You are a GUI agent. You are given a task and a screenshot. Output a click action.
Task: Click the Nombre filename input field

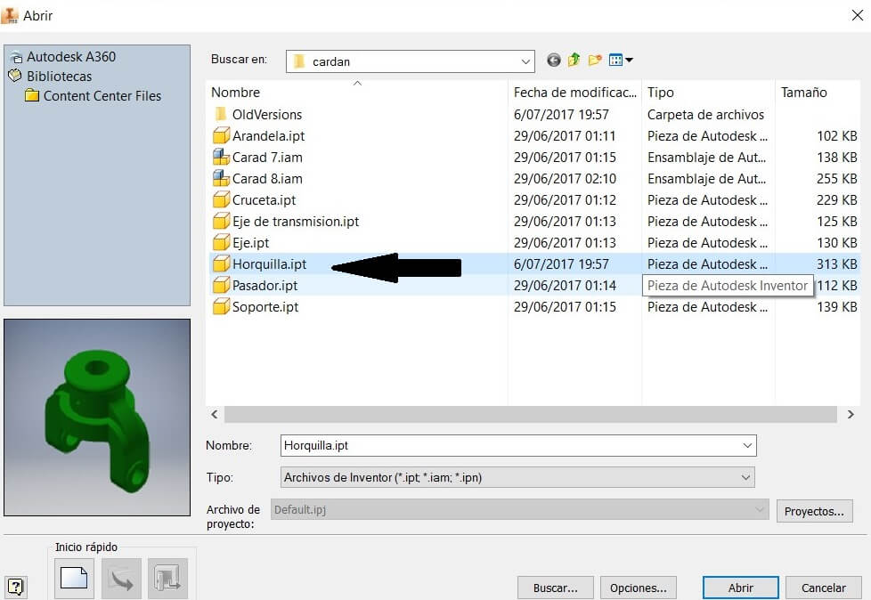pyautogui.click(x=518, y=445)
